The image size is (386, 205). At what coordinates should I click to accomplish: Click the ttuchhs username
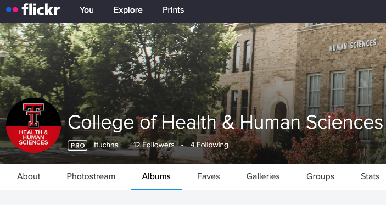tap(106, 145)
